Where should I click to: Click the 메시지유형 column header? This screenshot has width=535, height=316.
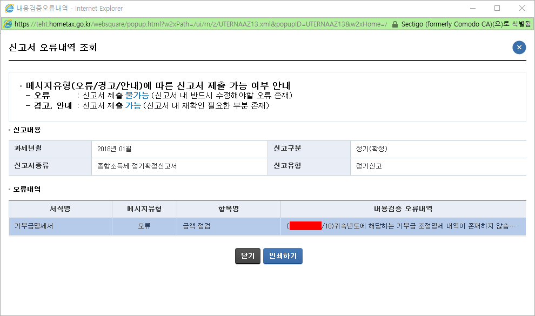pyautogui.click(x=144, y=209)
